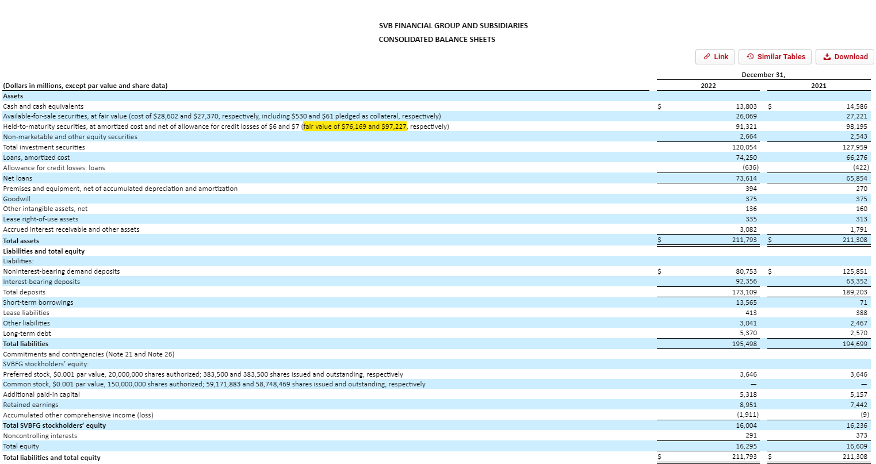Click 'Long-term debt' row label
Image resolution: width=876 pixels, height=464 pixels.
[x=27, y=333]
